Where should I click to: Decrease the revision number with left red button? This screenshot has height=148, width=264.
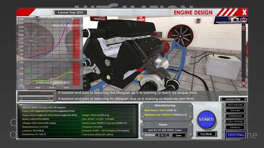(x=157, y=135)
